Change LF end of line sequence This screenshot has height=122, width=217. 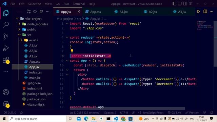(133, 113)
